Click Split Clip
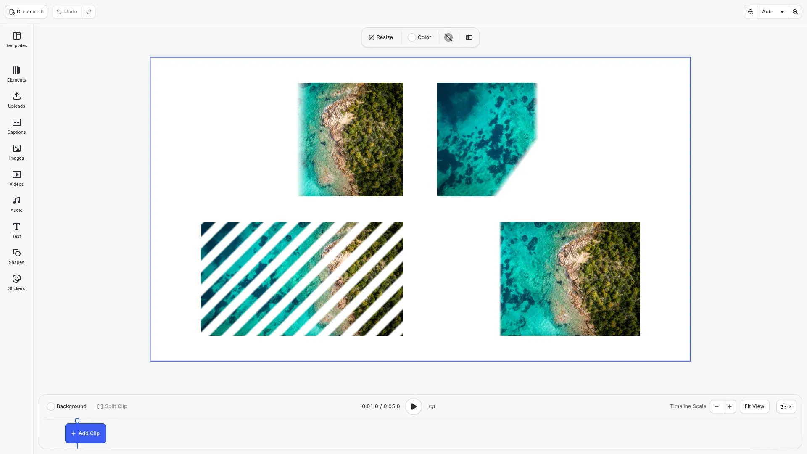Image resolution: width=807 pixels, height=454 pixels. [112, 406]
